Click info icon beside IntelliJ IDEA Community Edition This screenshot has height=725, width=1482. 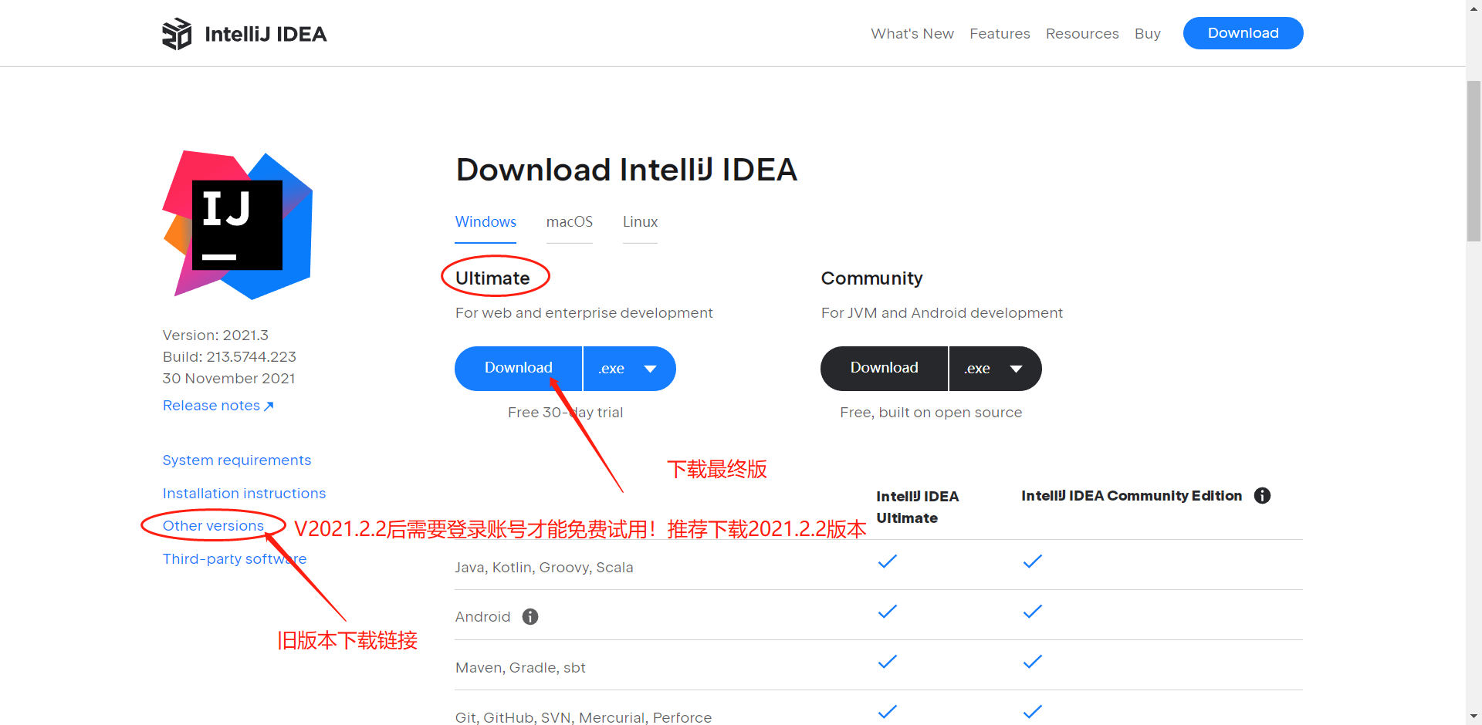1263,495
